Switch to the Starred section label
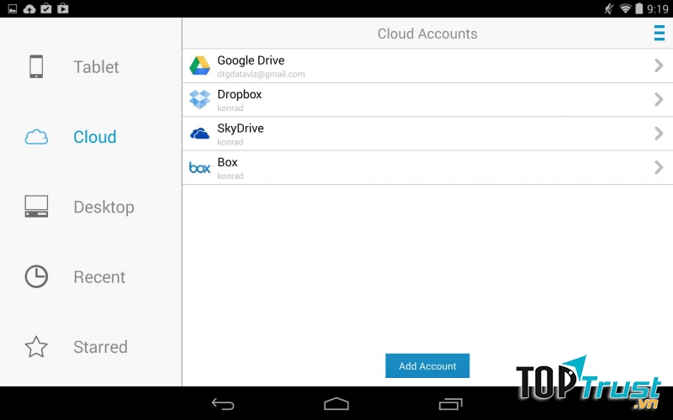The image size is (673, 420). click(x=100, y=347)
